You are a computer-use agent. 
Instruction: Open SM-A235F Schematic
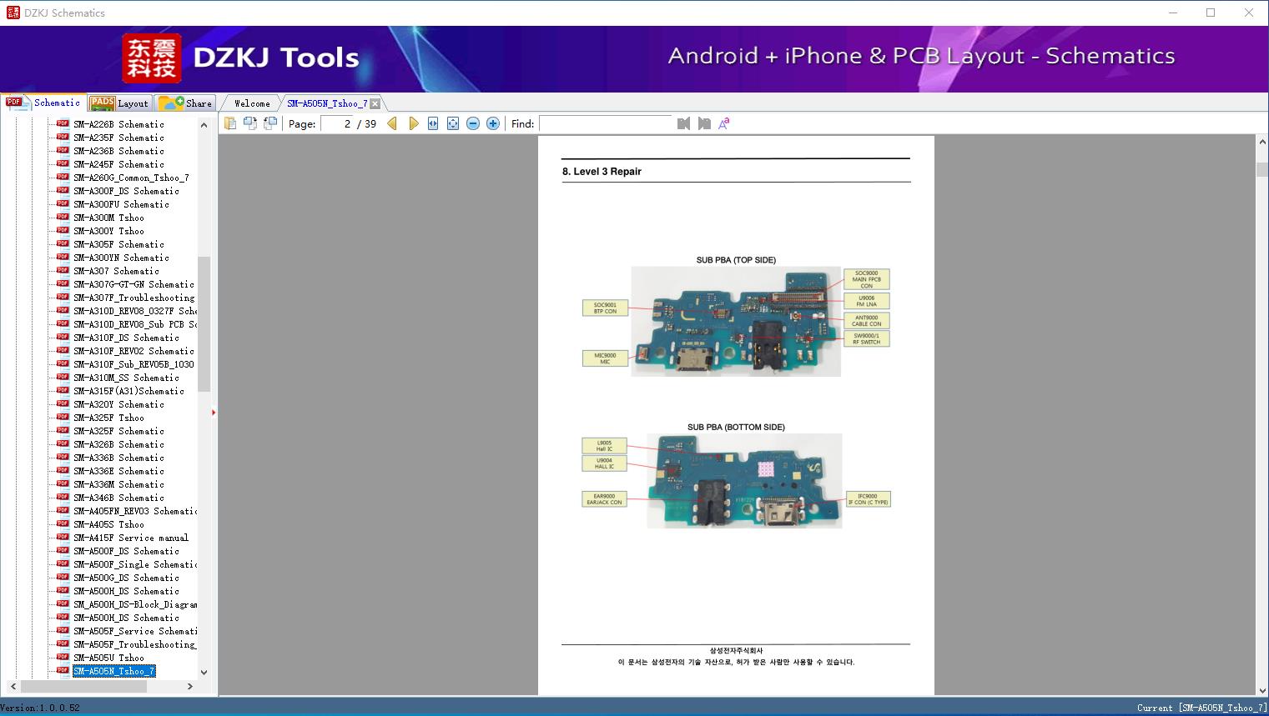pyautogui.click(x=118, y=138)
